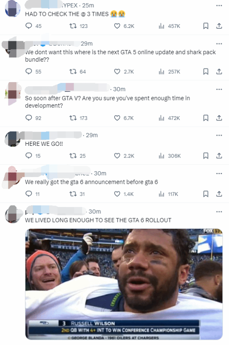The height and width of the screenshot is (345, 229).
Task: Open more options on the GTA V development tweet
Action: [x=219, y=89]
